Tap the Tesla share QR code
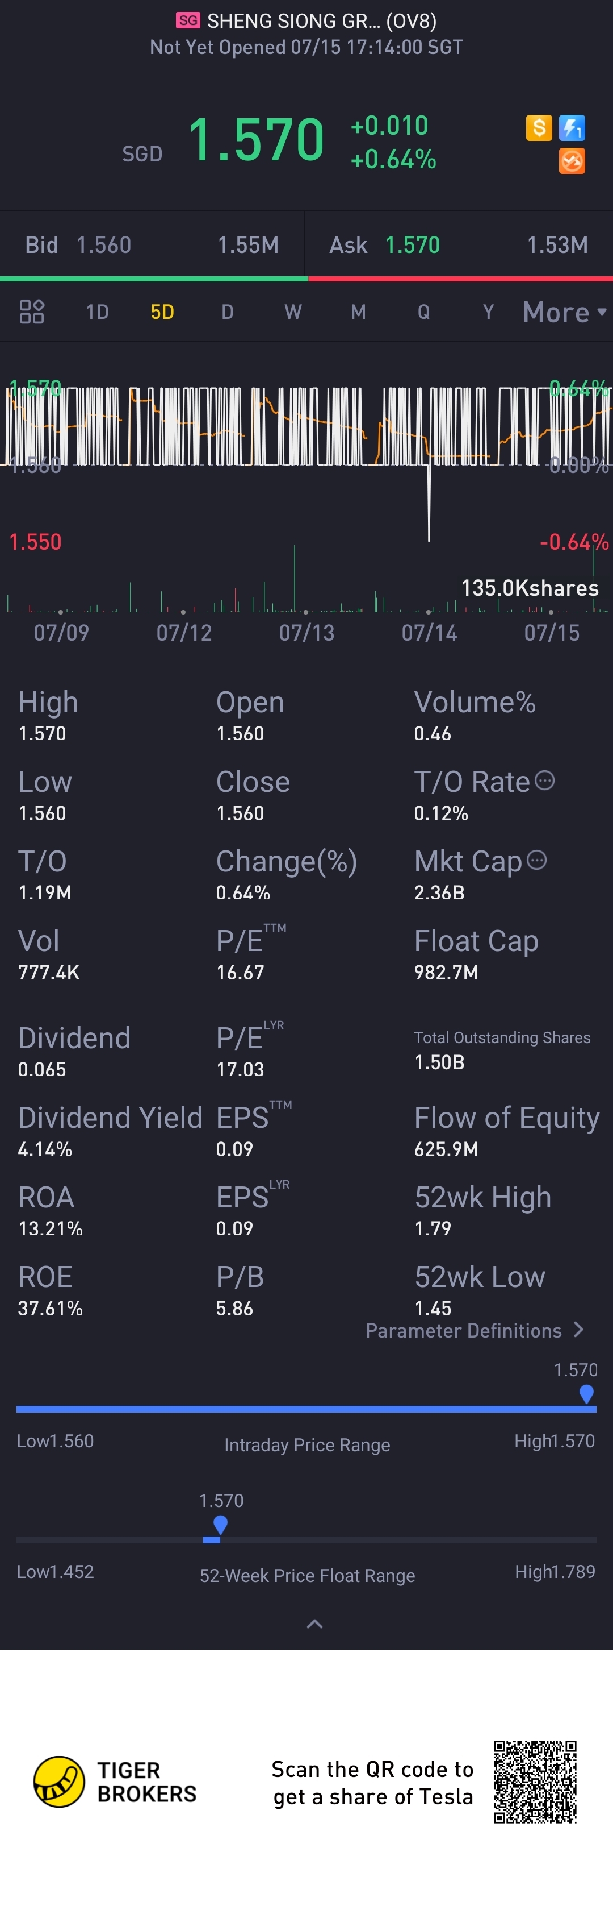 point(535,1781)
